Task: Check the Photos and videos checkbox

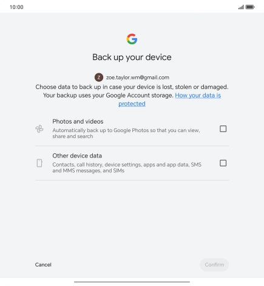Action: [x=223, y=128]
